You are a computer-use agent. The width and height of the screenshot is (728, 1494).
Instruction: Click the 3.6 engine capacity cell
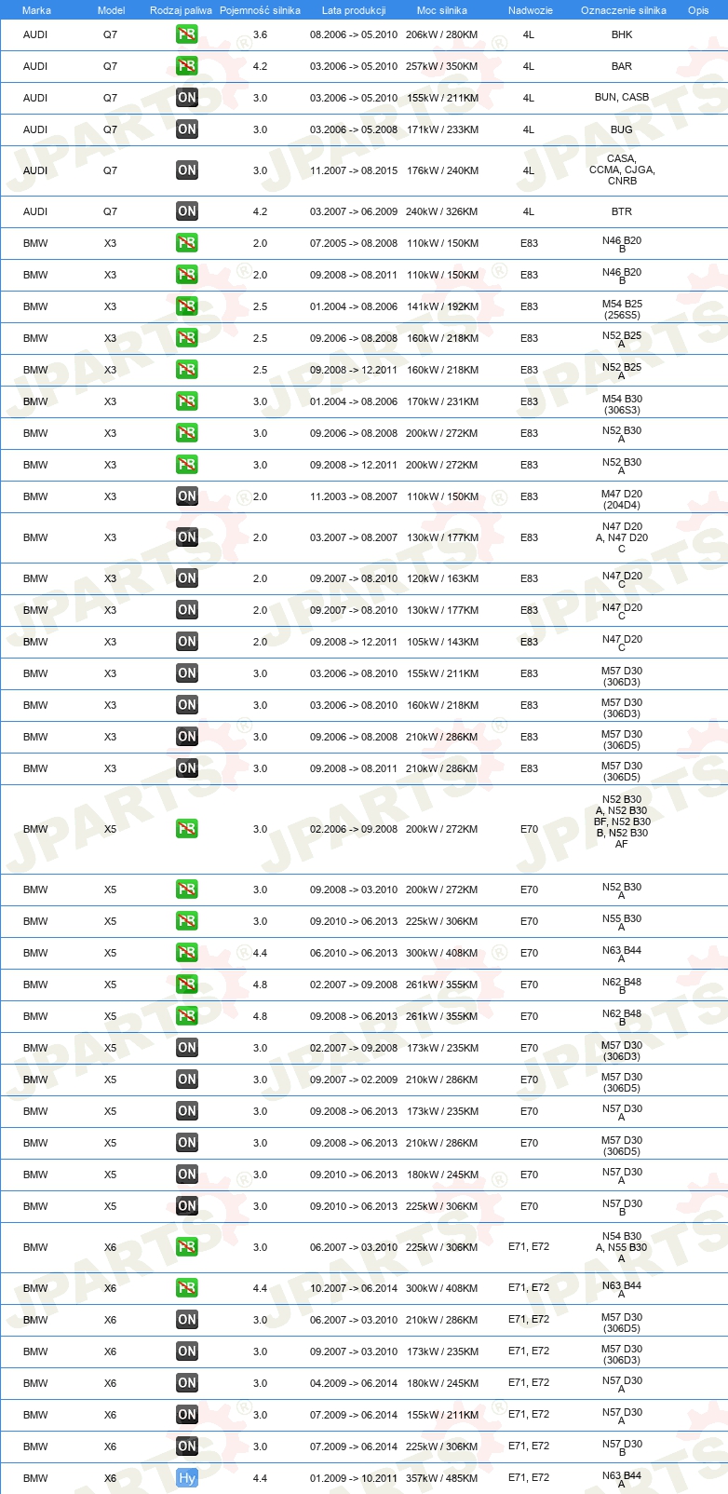[x=260, y=34]
